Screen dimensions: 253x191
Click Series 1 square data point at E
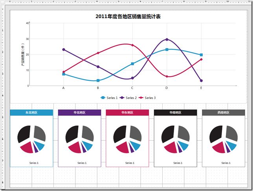pyautogui.click(x=201, y=55)
